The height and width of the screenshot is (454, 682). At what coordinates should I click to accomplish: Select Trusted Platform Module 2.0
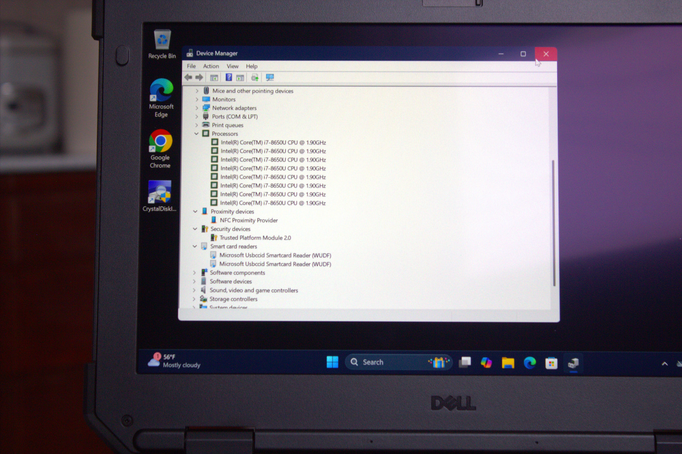click(x=255, y=238)
